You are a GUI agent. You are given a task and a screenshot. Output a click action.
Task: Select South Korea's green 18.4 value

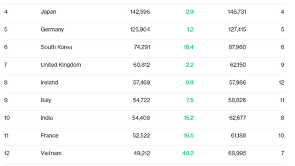pyautogui.click(x=189, y=47)
